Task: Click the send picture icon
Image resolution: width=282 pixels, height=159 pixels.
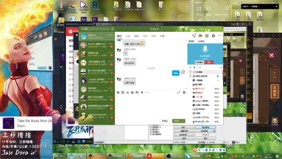Action: [137, 93]
